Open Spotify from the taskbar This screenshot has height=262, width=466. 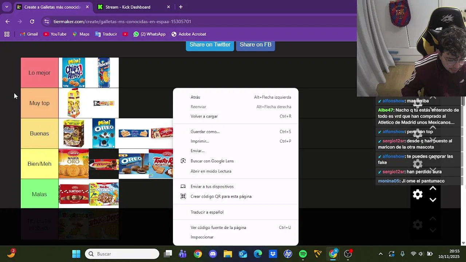click(303, 254)
